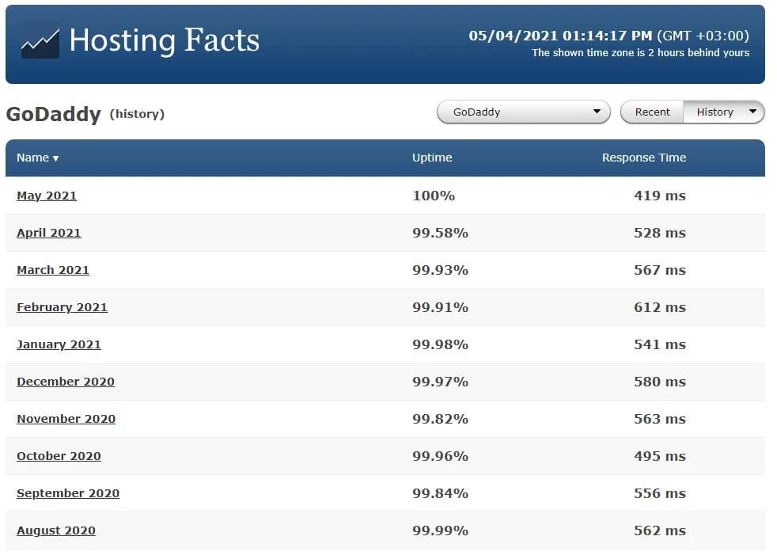The image size is (777, 559).
Task: Open the March 2021 report link
Action: point(53,270)
